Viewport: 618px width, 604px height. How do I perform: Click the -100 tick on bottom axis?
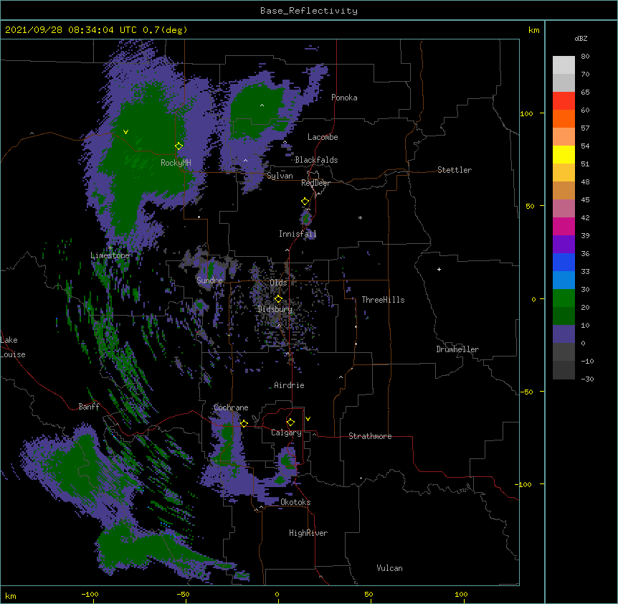click(90, 594)
